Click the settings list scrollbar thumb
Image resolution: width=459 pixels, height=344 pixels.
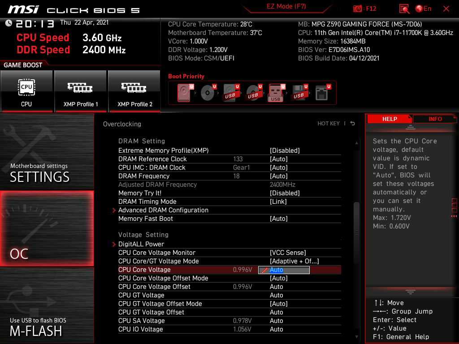click(356, 232)
